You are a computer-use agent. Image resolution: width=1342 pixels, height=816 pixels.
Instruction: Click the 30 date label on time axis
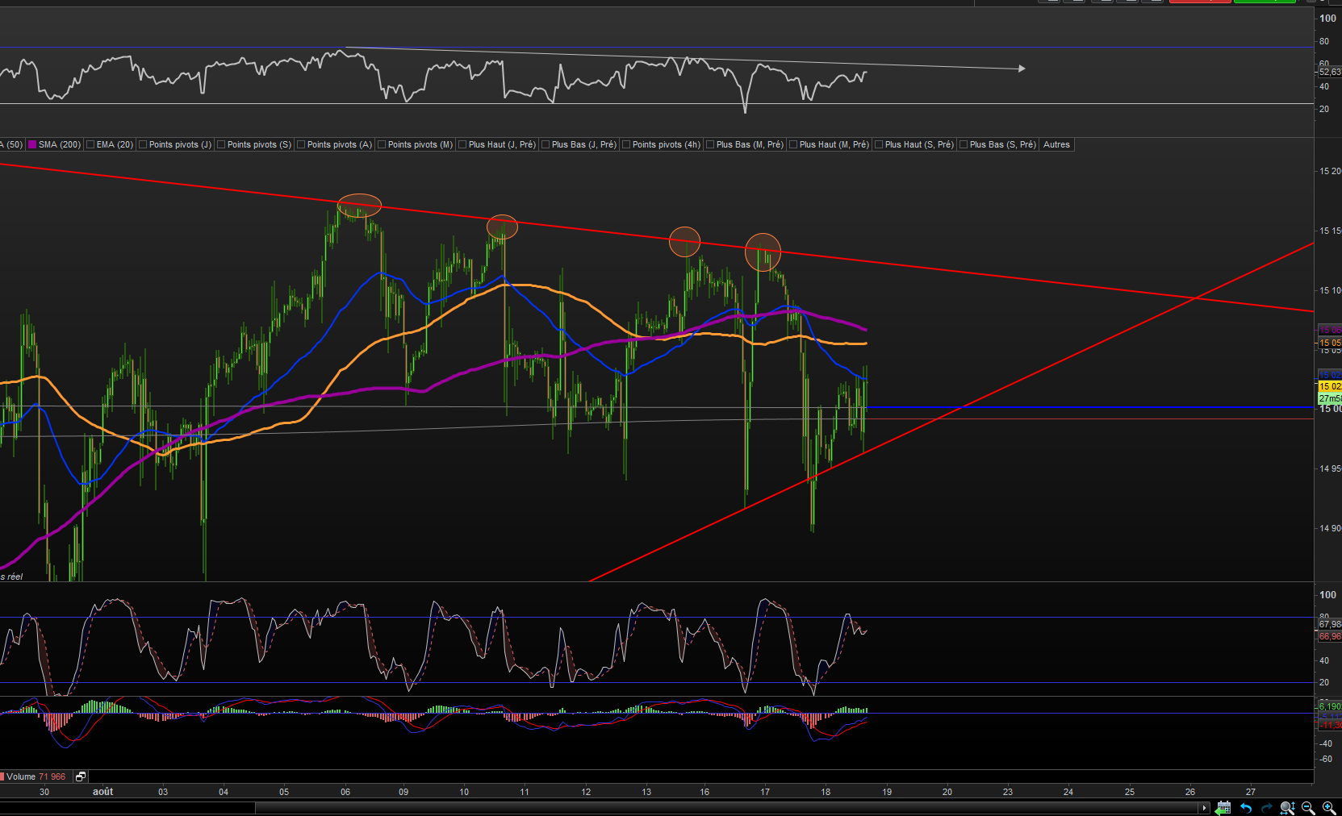click(x=44, y=792)
